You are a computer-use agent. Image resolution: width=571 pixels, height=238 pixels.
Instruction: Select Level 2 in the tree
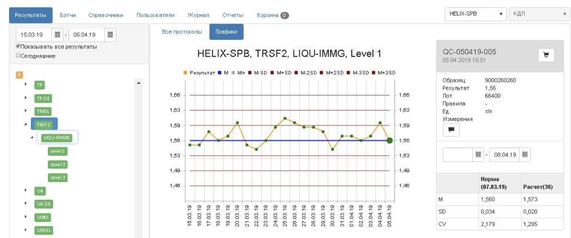pyautogui.click(x=58, y=164)
